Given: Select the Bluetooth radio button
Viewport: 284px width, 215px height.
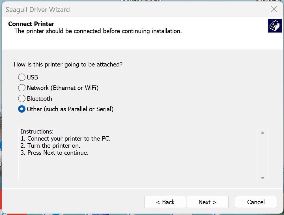Looking at the screenshot, I should 21,98.
